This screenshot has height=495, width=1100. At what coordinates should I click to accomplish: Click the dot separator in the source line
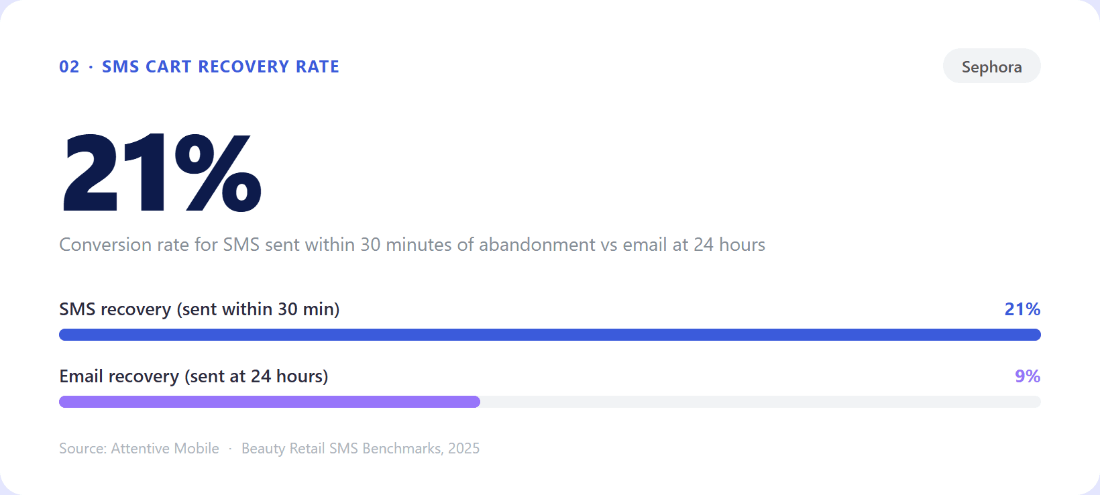click(230, 449)
